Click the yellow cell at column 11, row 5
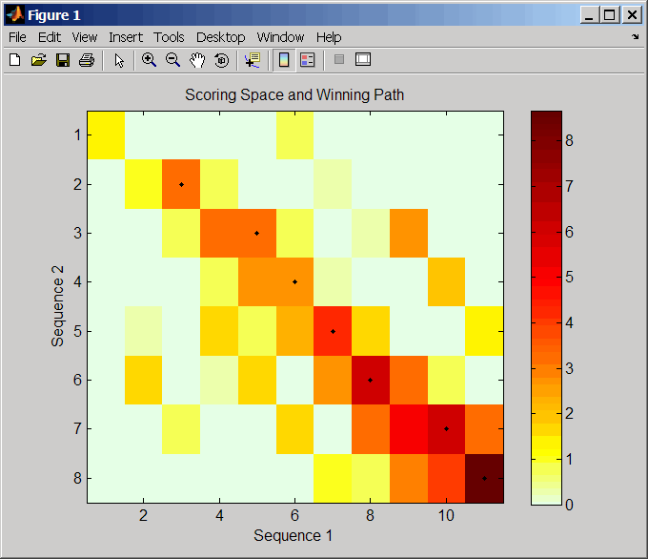 (484, 331)
